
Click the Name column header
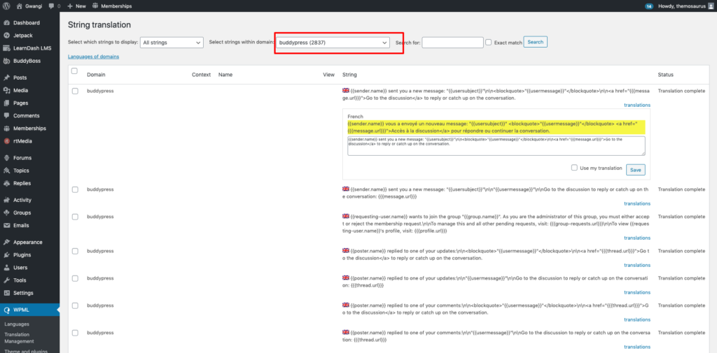[x=225, y=75]
